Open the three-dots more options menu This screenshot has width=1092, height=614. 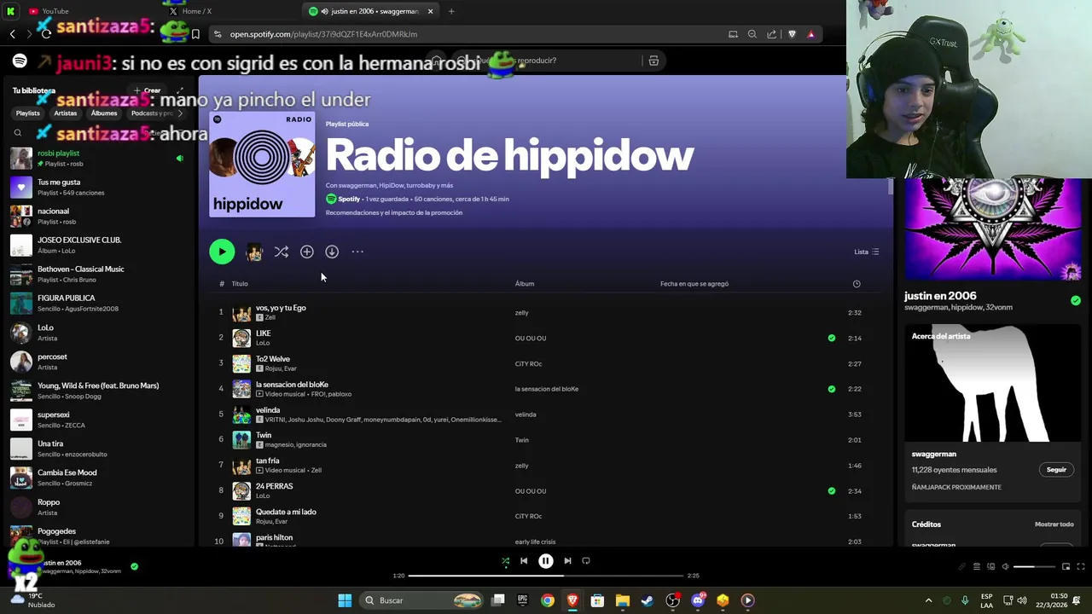(x=357, y=252)
